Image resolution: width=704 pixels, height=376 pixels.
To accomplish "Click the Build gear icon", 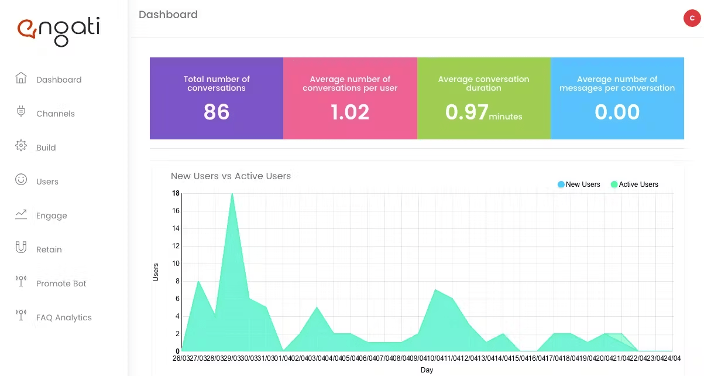I will 21,146.
